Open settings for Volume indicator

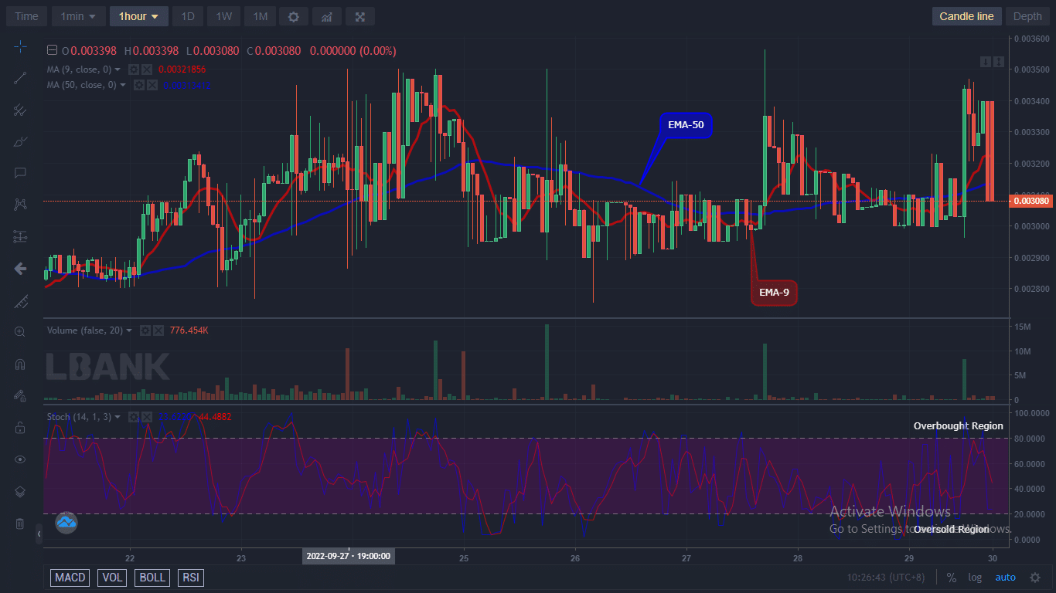coord(145,330)
